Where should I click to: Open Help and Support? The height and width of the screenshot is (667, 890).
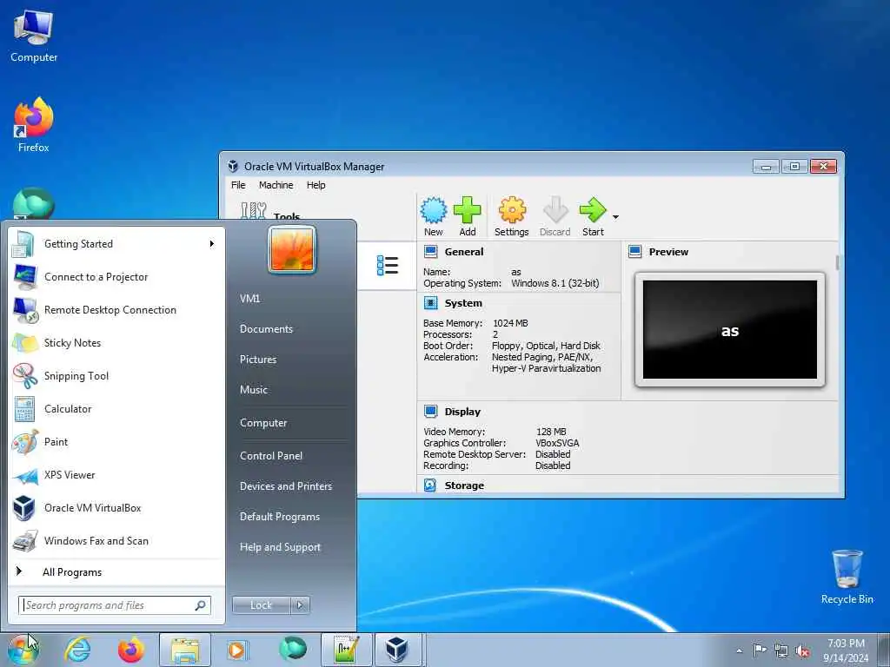click(281, 547)
